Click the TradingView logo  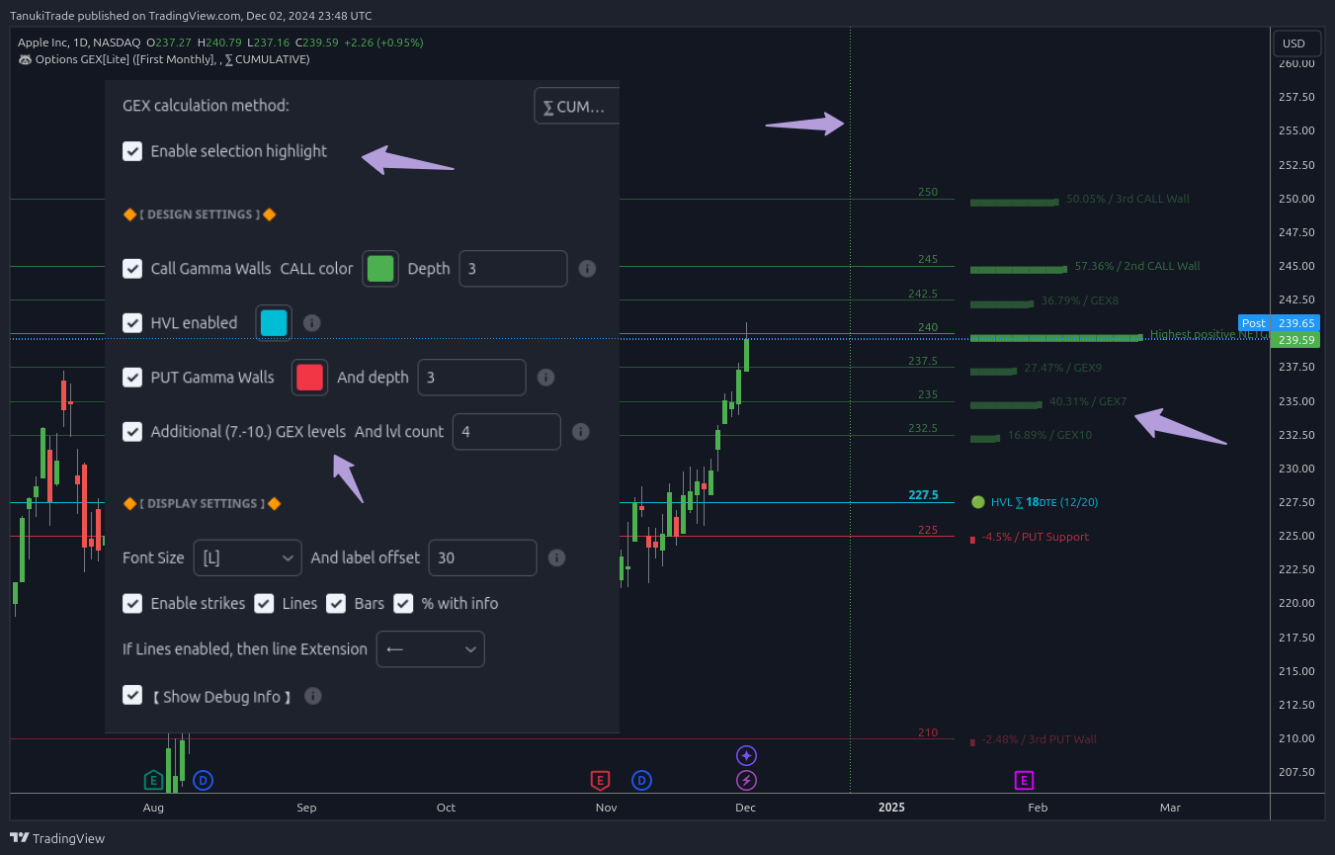(57, 838)
